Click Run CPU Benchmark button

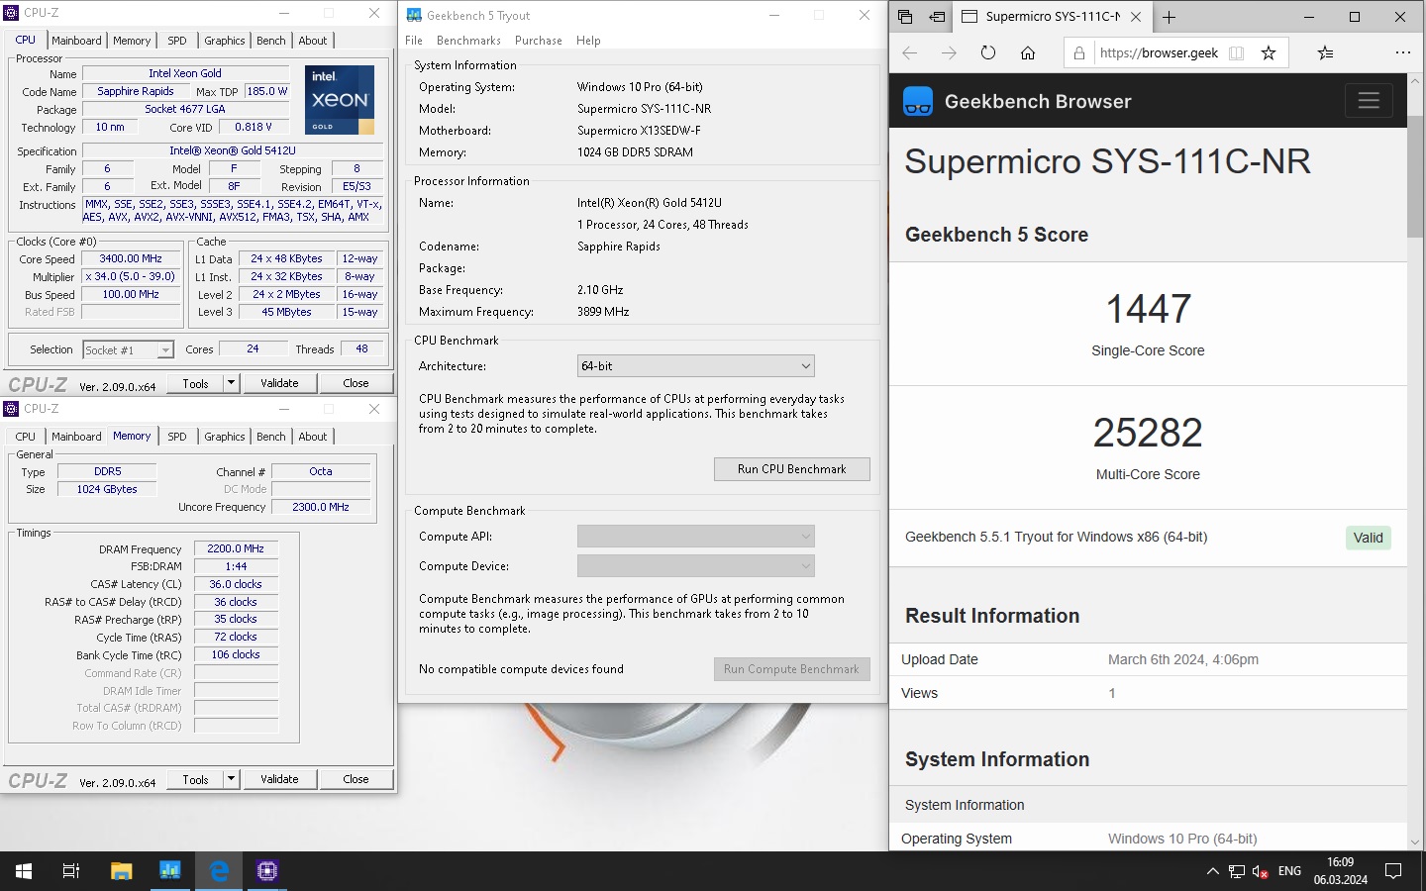(792, 469)
